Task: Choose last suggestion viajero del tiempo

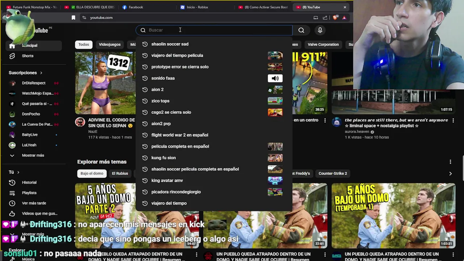Action: pos(214,203)
